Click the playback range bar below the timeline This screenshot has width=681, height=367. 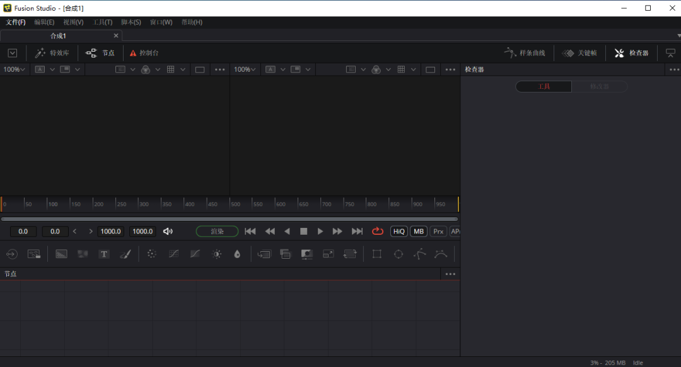coord(230,219)
